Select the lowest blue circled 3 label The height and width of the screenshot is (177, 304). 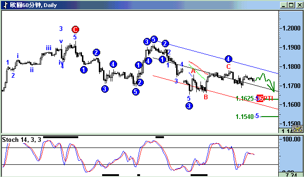(x=189, y=106)
